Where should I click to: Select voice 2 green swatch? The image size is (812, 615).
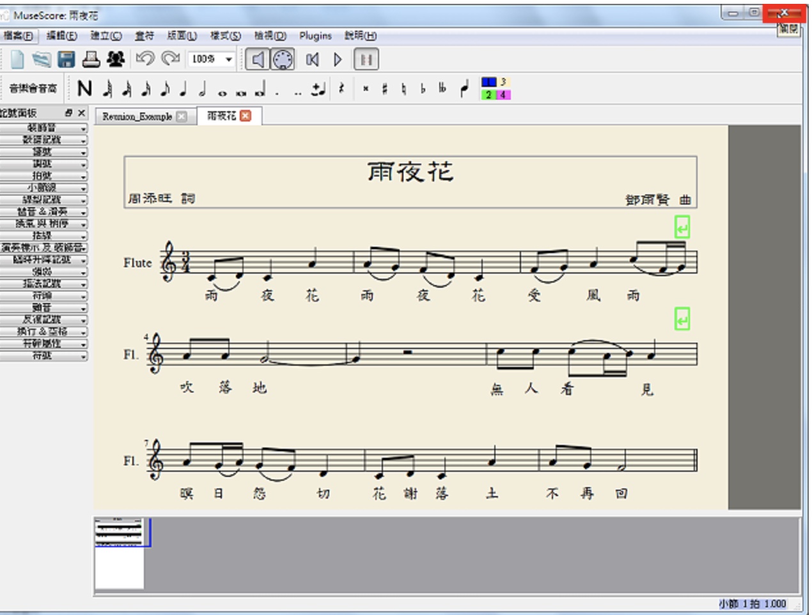488,95
